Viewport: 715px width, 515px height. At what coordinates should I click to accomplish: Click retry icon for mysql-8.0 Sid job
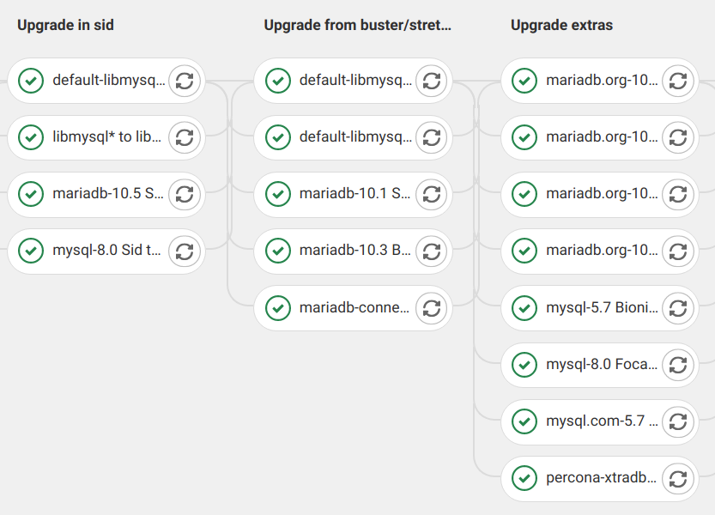pyautogui.click(x=184, y=251)
